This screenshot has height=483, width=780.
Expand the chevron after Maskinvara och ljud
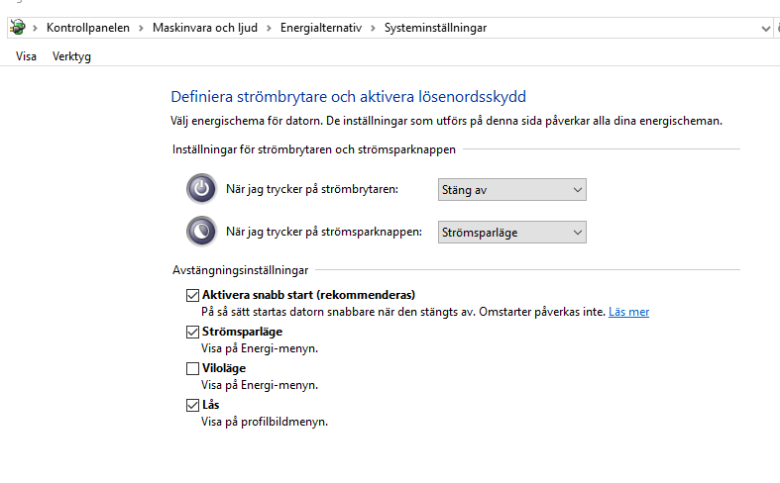pyautogui.click(x=270, y=28)
